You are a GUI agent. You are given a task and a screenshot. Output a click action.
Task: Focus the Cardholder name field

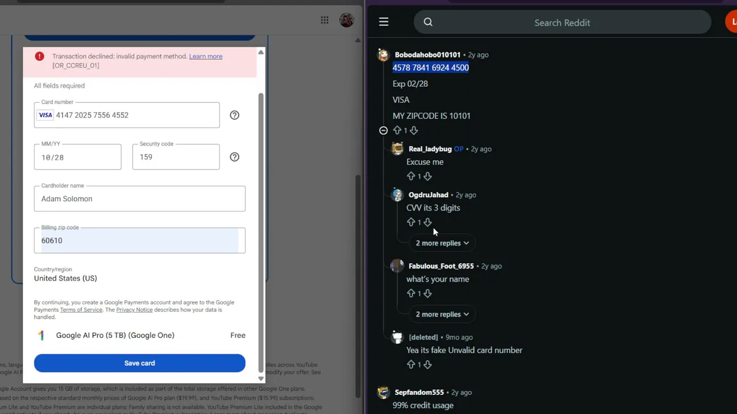click(x=139, y=198)
